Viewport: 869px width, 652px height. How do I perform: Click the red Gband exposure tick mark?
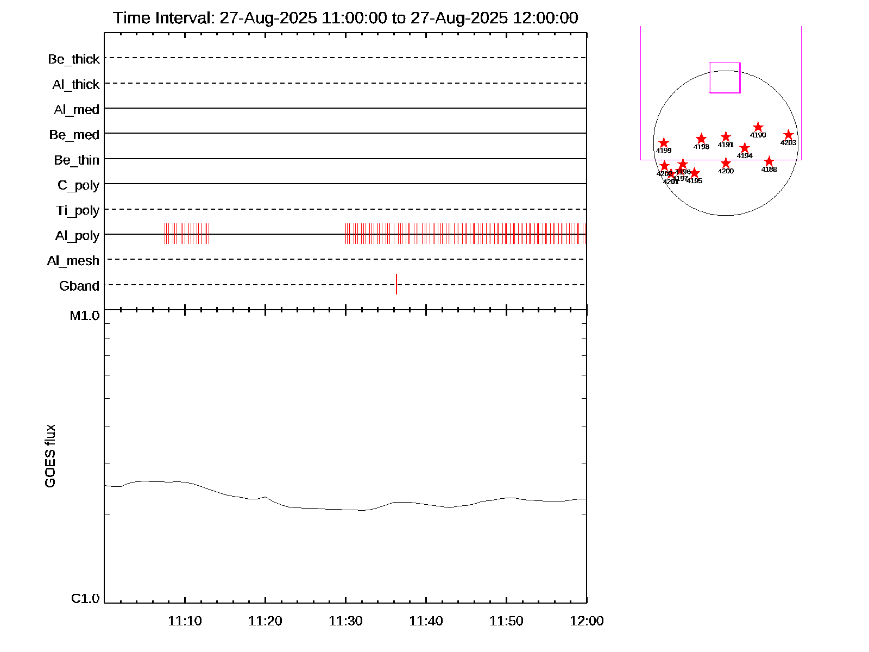coord(396,284)
